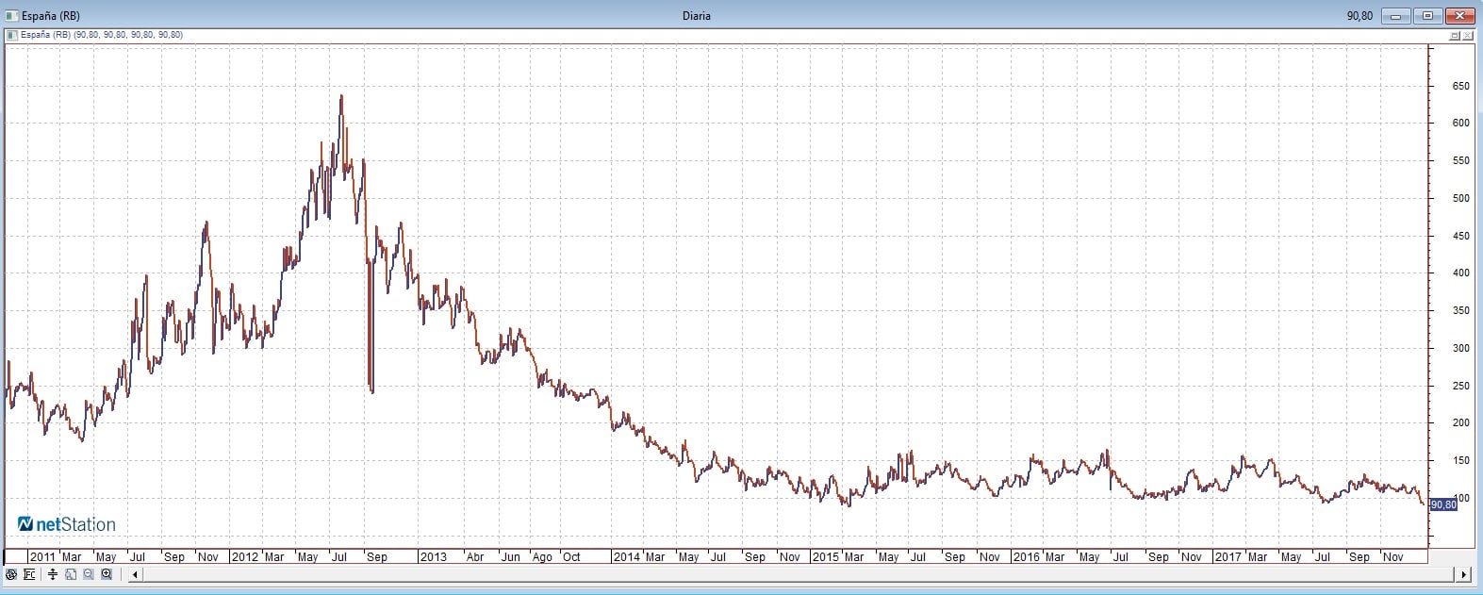Click the FC icon in bottom toolbar
This screenshot has height=595, width=1483.
pos(29,573)
